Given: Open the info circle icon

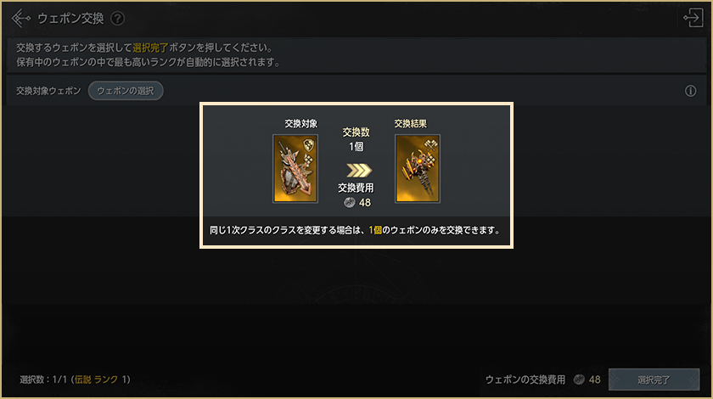Looking at the screenshot, I should (x=690, y=91).
